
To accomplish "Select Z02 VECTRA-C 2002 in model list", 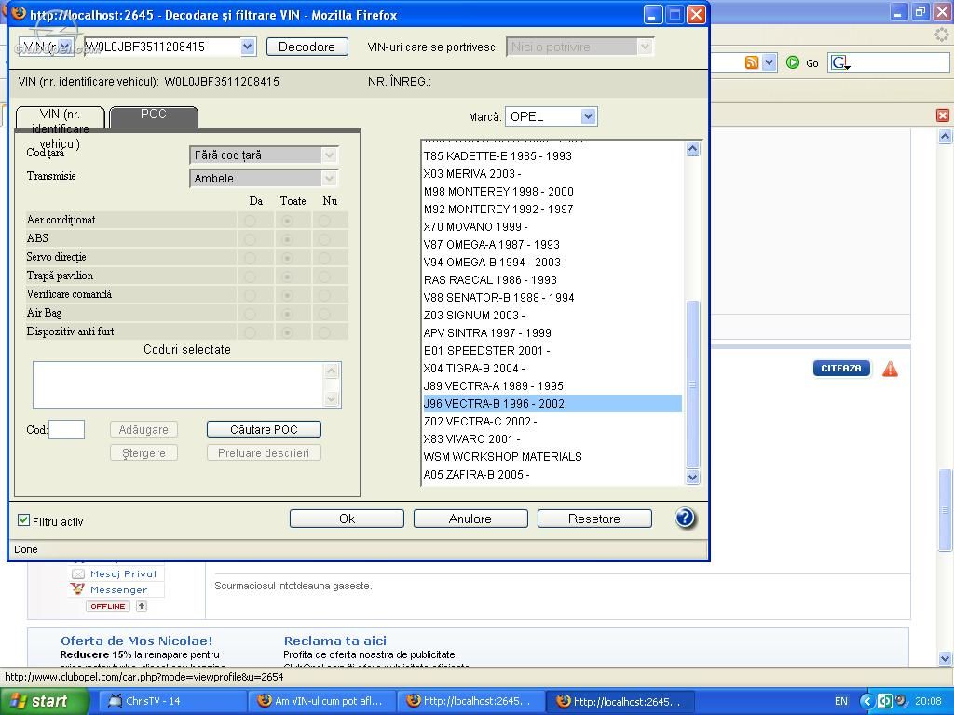I will [552, 422].
